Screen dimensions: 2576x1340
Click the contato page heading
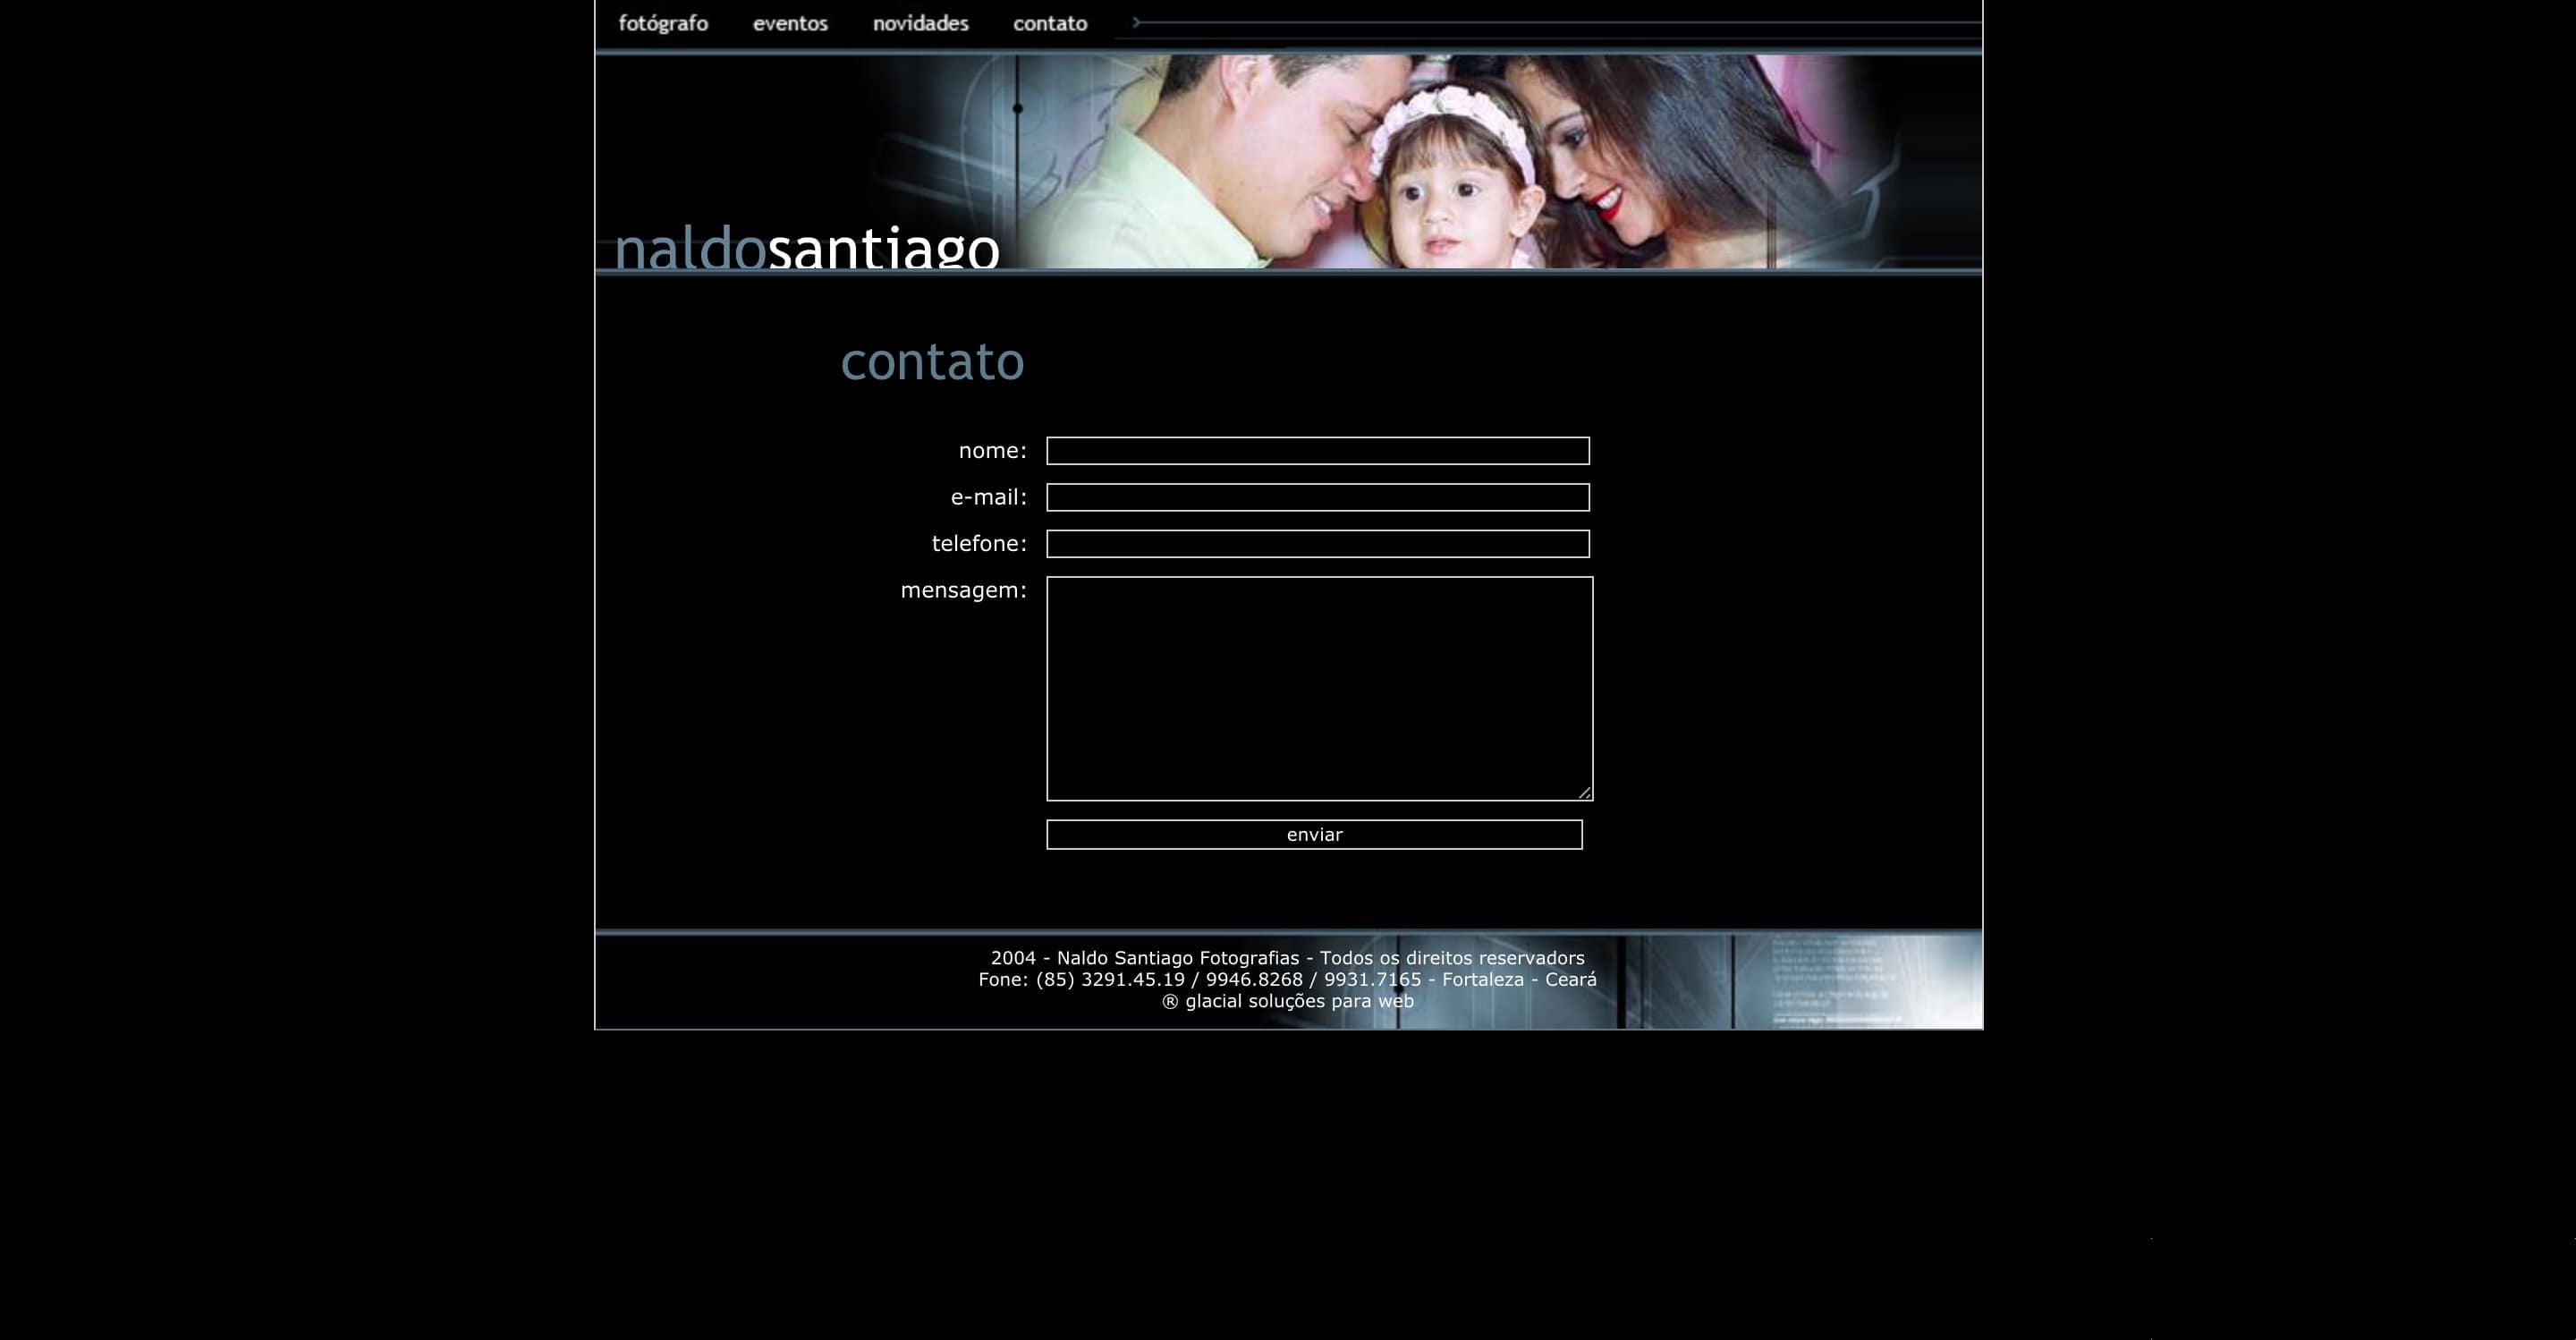(933, 361)
